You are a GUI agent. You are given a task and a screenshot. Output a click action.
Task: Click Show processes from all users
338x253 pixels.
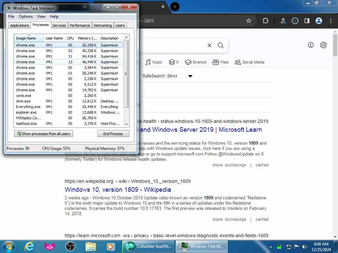[44, 134]
